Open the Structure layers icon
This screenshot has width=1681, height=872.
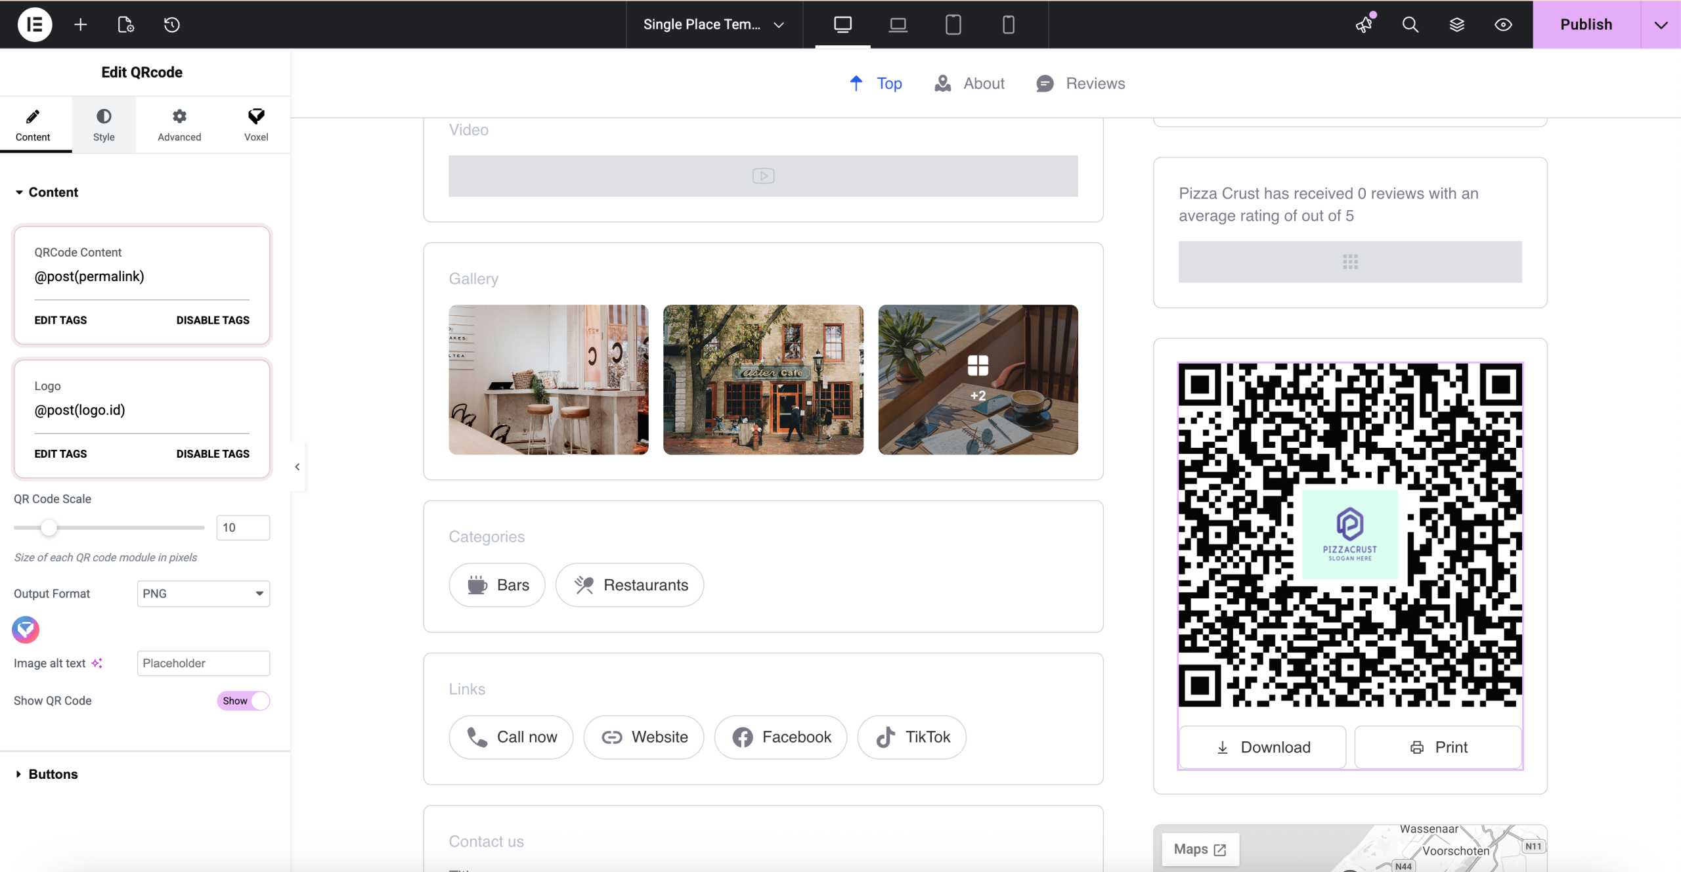pyautogui.click(x=1456, y=24)
